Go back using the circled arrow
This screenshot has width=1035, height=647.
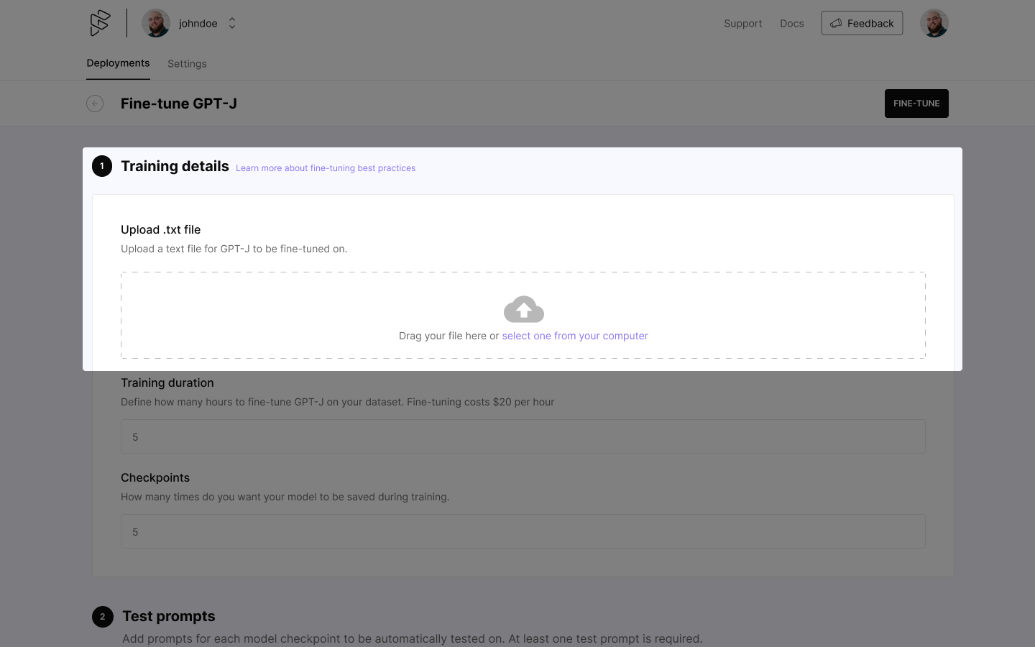tap(95, 104)
